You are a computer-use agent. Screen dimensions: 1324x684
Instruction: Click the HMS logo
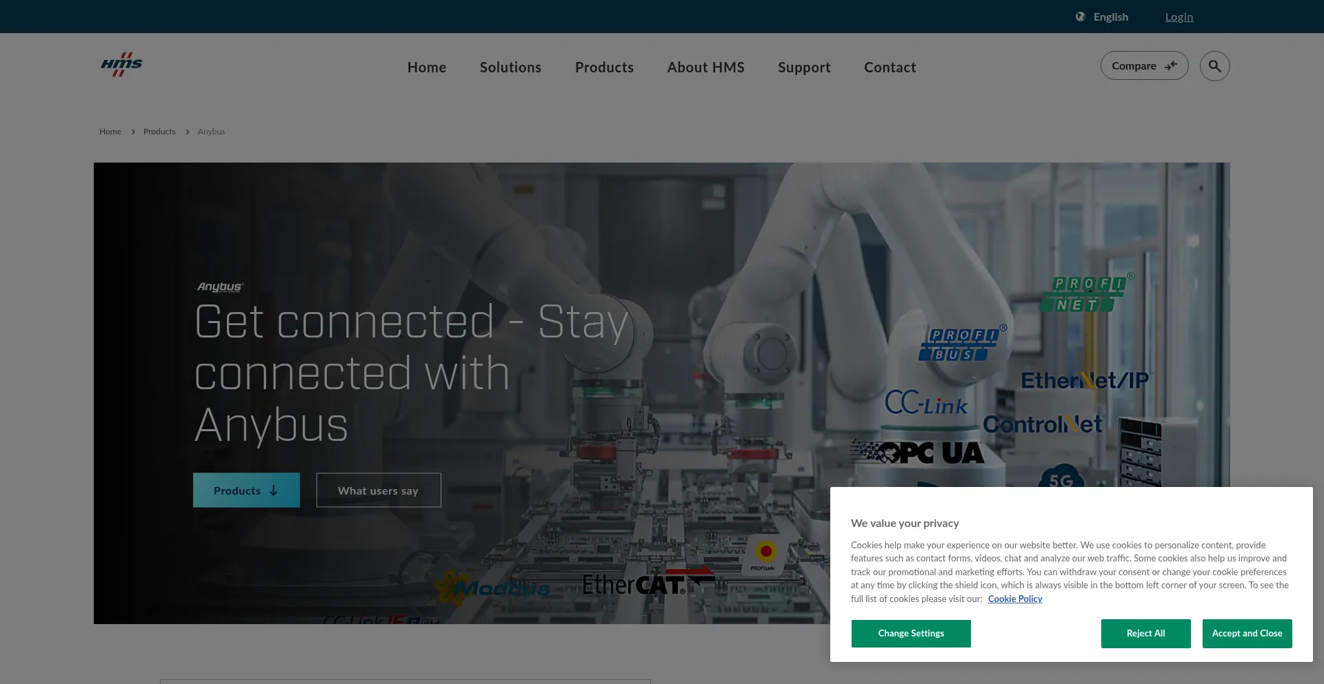pyautogui.click(x=121, y=65)
